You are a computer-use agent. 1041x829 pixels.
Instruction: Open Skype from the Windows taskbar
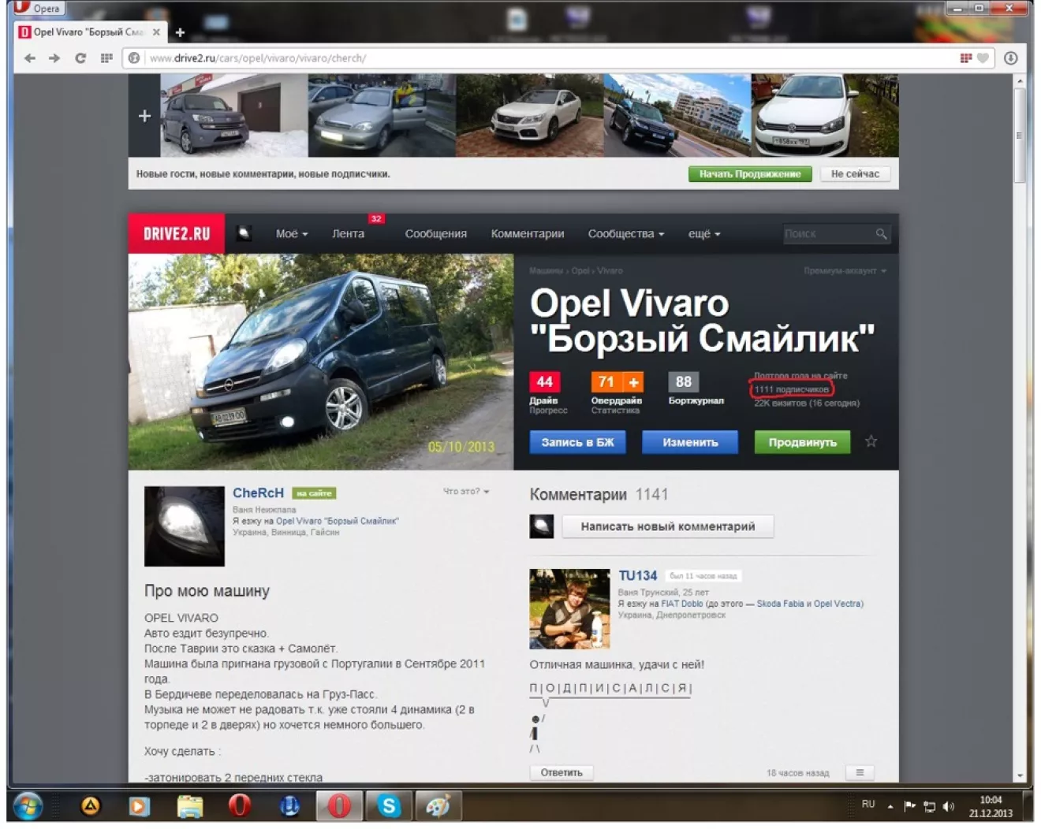pyautogui.click(x=388, y=806)
